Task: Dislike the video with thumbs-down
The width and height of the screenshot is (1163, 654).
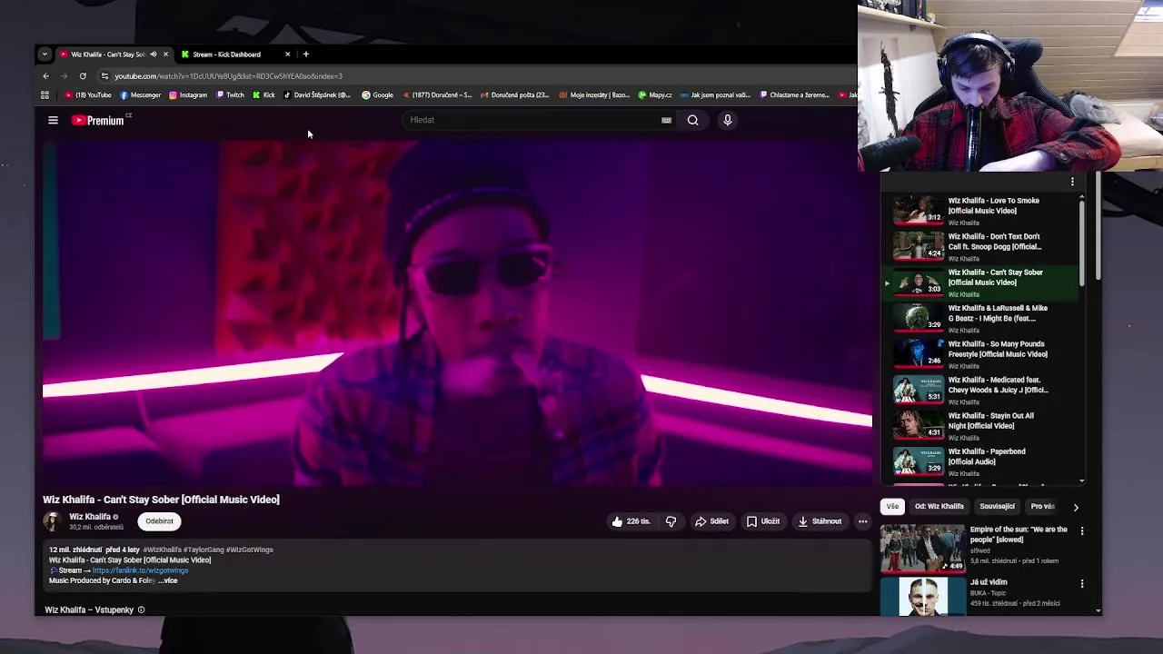Action: 671,521
